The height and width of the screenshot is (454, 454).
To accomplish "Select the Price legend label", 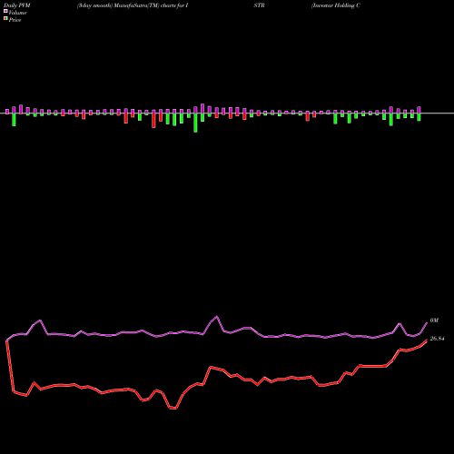I will [x=15, y=20].
